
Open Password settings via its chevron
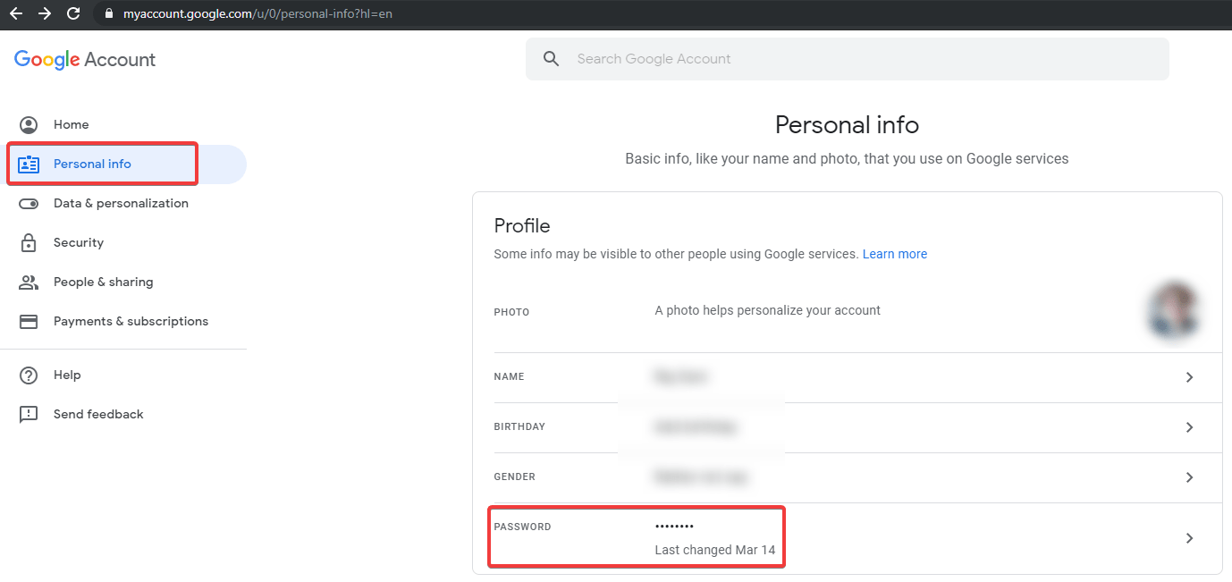pos(1189,538)
